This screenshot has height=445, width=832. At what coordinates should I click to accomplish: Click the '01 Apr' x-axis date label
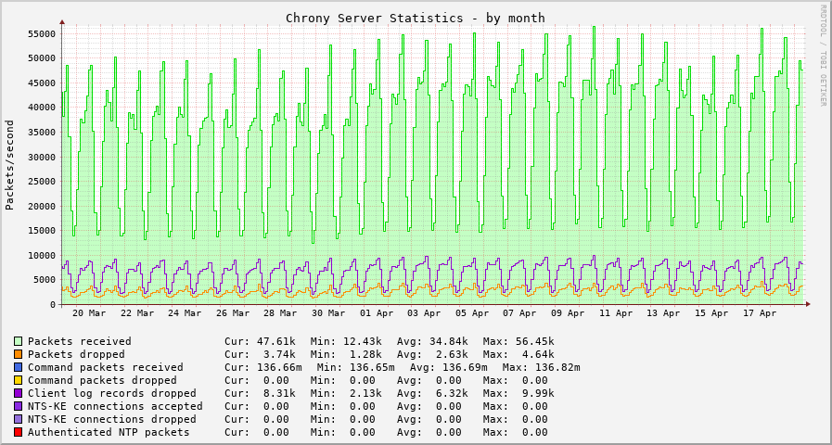click(377, 313)
